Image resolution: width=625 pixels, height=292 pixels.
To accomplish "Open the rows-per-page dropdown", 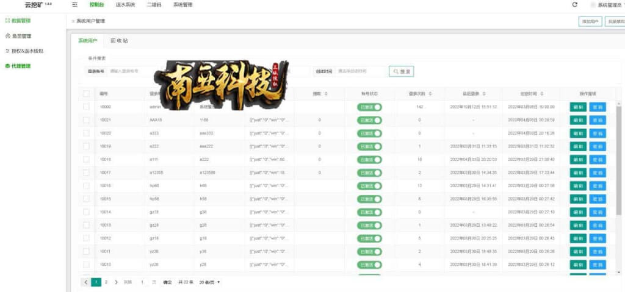I will (209, 282).
